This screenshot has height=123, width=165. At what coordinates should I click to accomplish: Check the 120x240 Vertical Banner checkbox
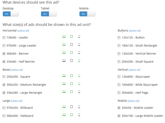click(x=119, y=54)
